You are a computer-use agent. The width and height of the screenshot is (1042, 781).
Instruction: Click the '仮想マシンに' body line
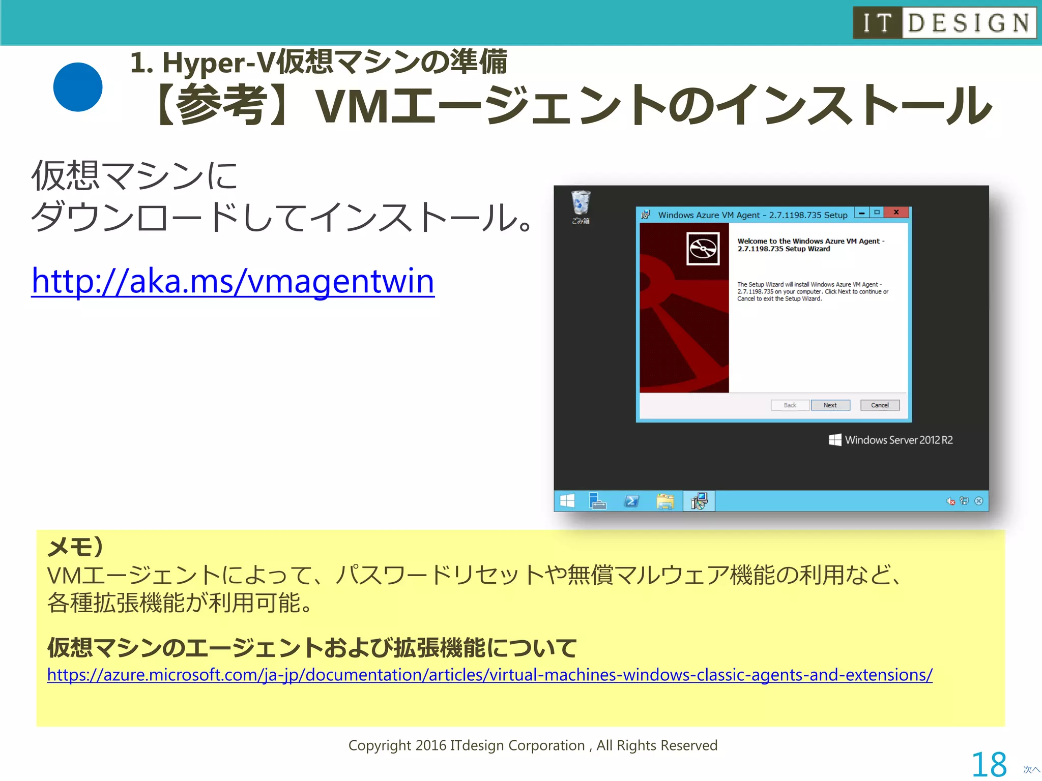click(135, 175)
